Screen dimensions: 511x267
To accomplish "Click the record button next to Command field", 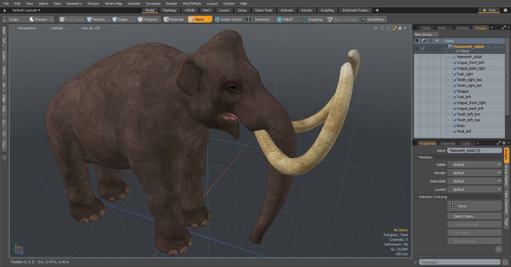I will pyautogui.click(x=505, y=262).
